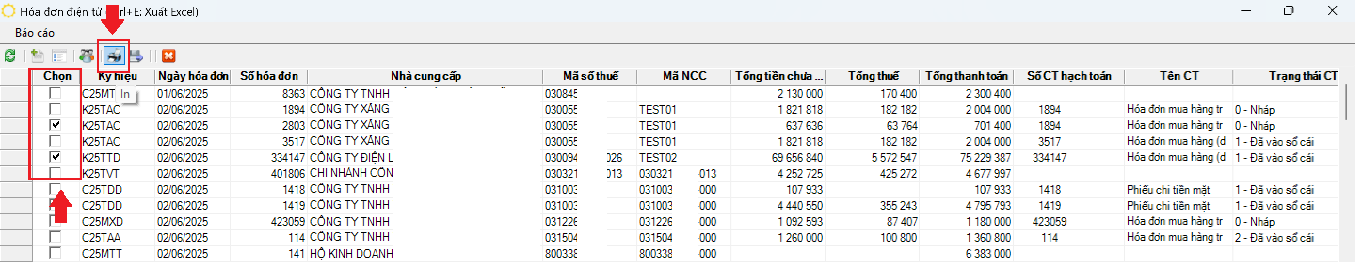Viewport: 1355px width, 262px height.
Task: Click the Mã NCC cell showing TEST02
Action: [657, 157]
